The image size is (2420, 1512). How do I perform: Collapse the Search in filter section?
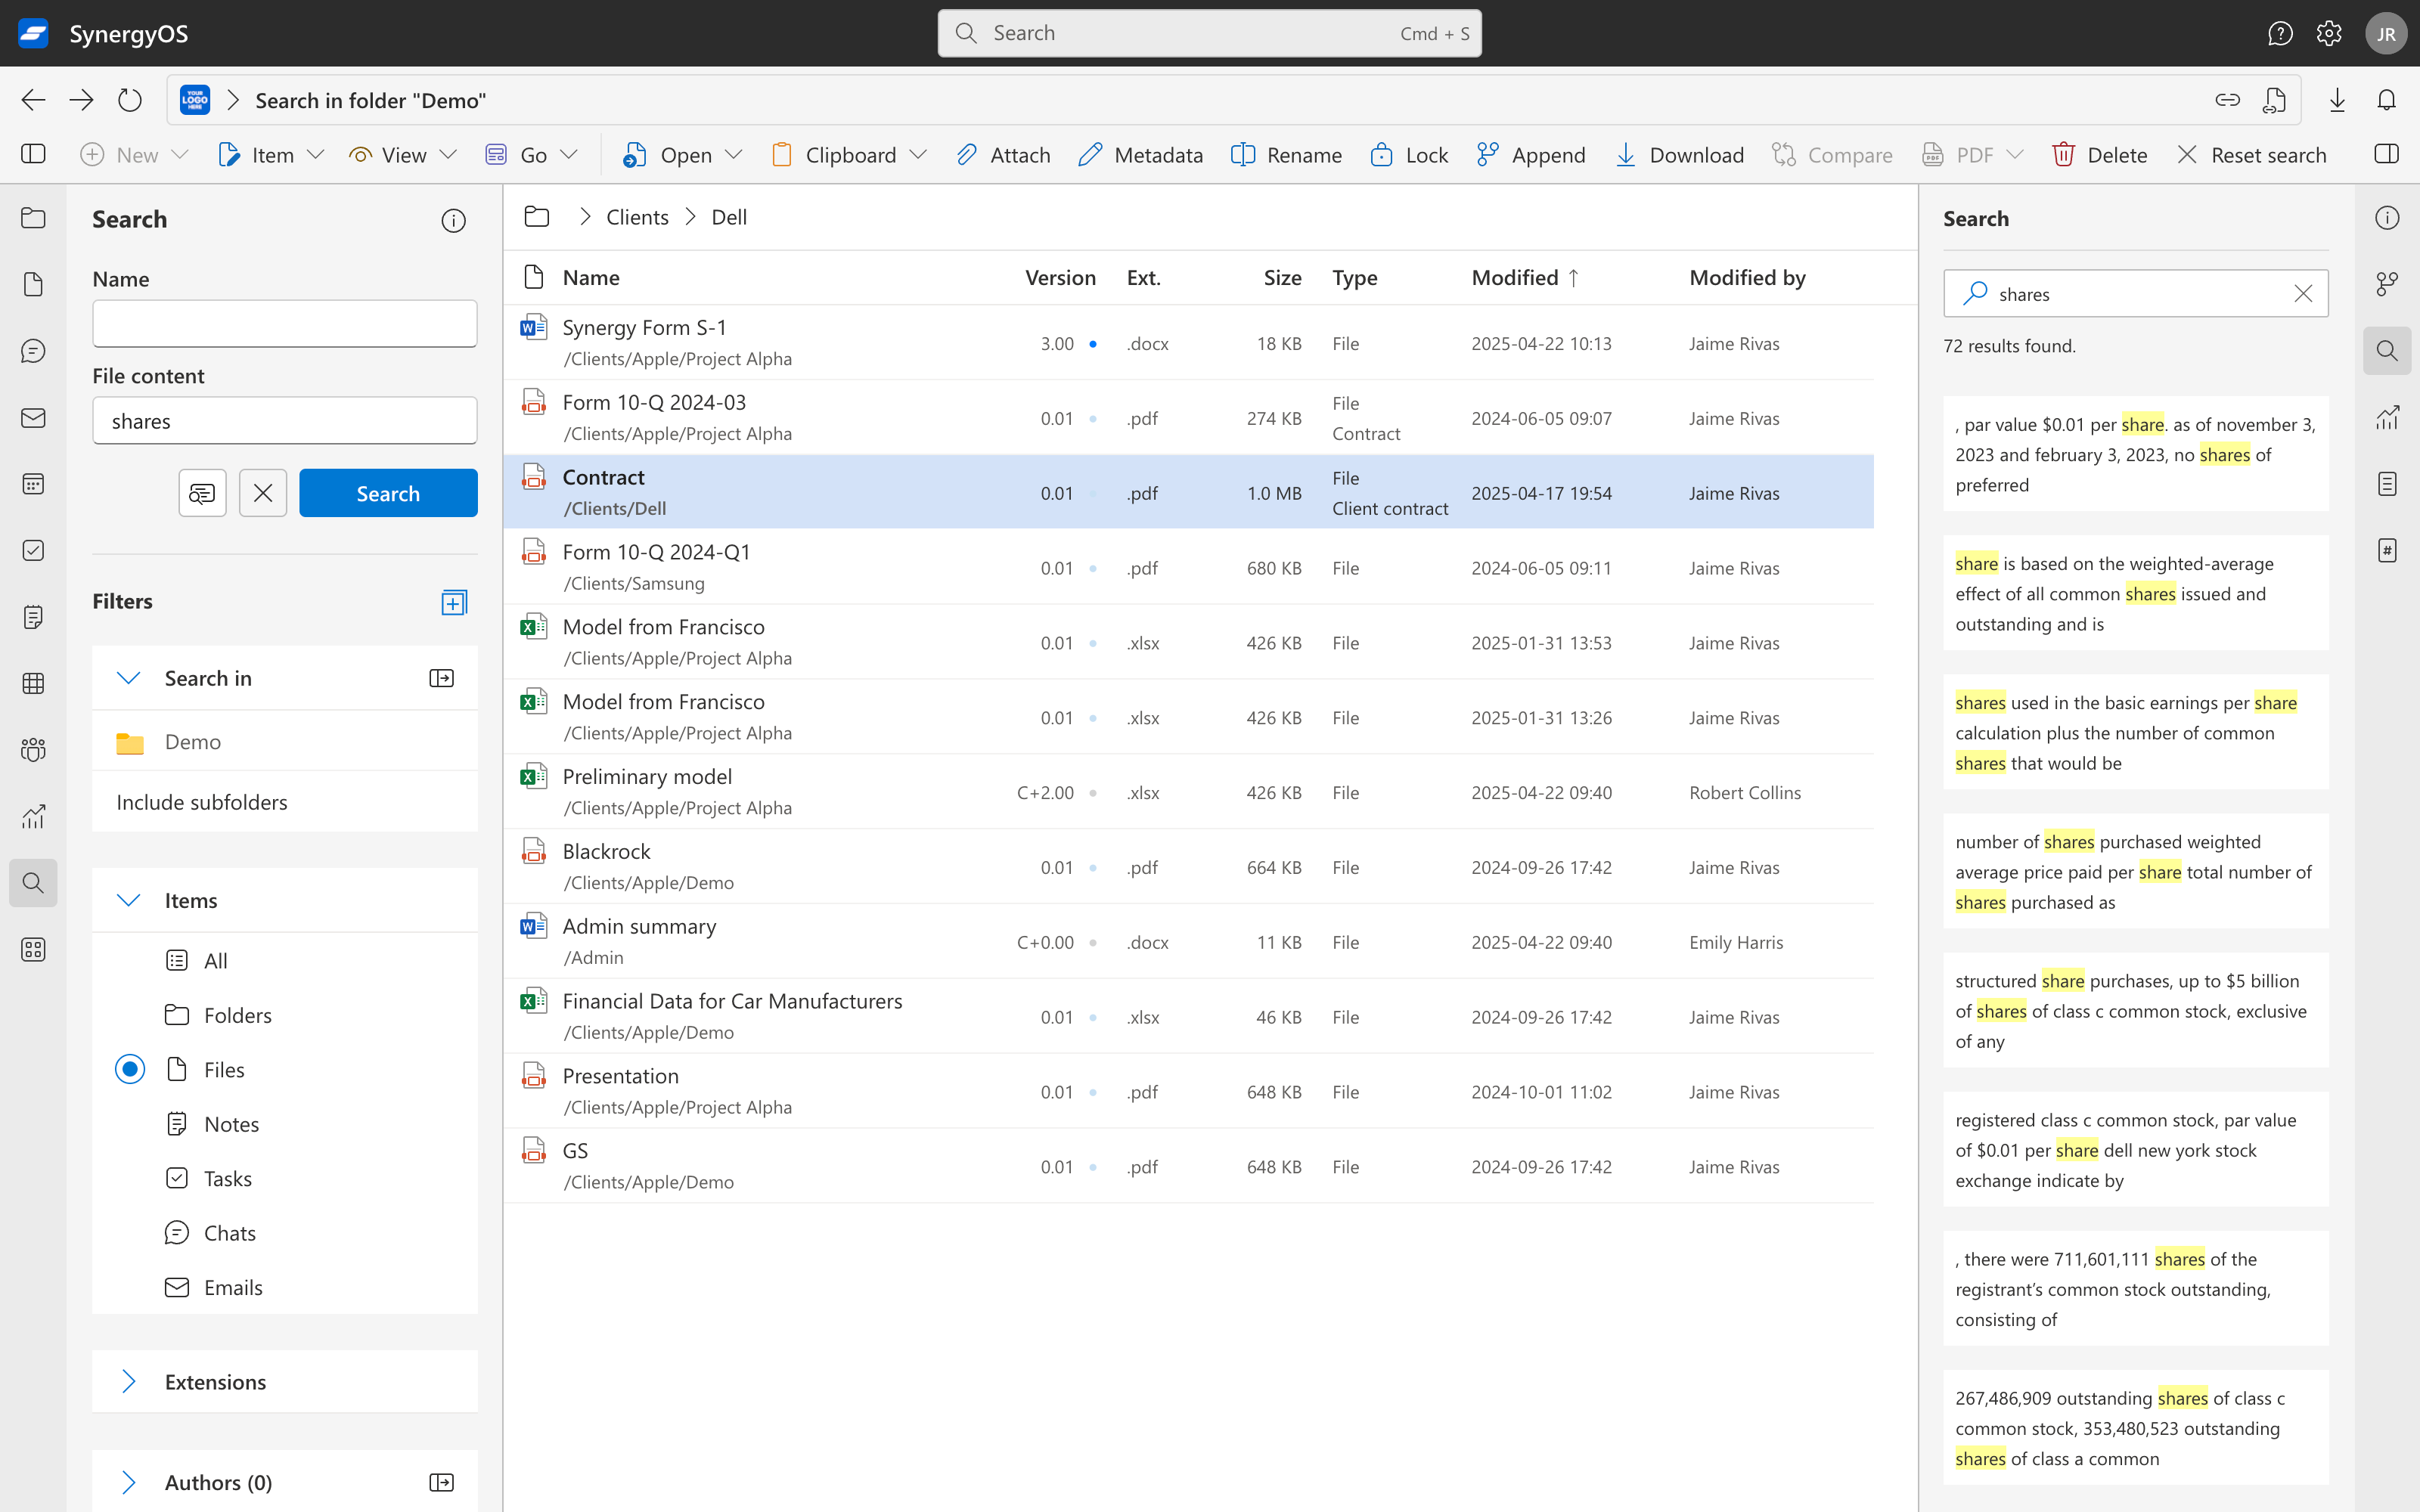click(129, 678)
